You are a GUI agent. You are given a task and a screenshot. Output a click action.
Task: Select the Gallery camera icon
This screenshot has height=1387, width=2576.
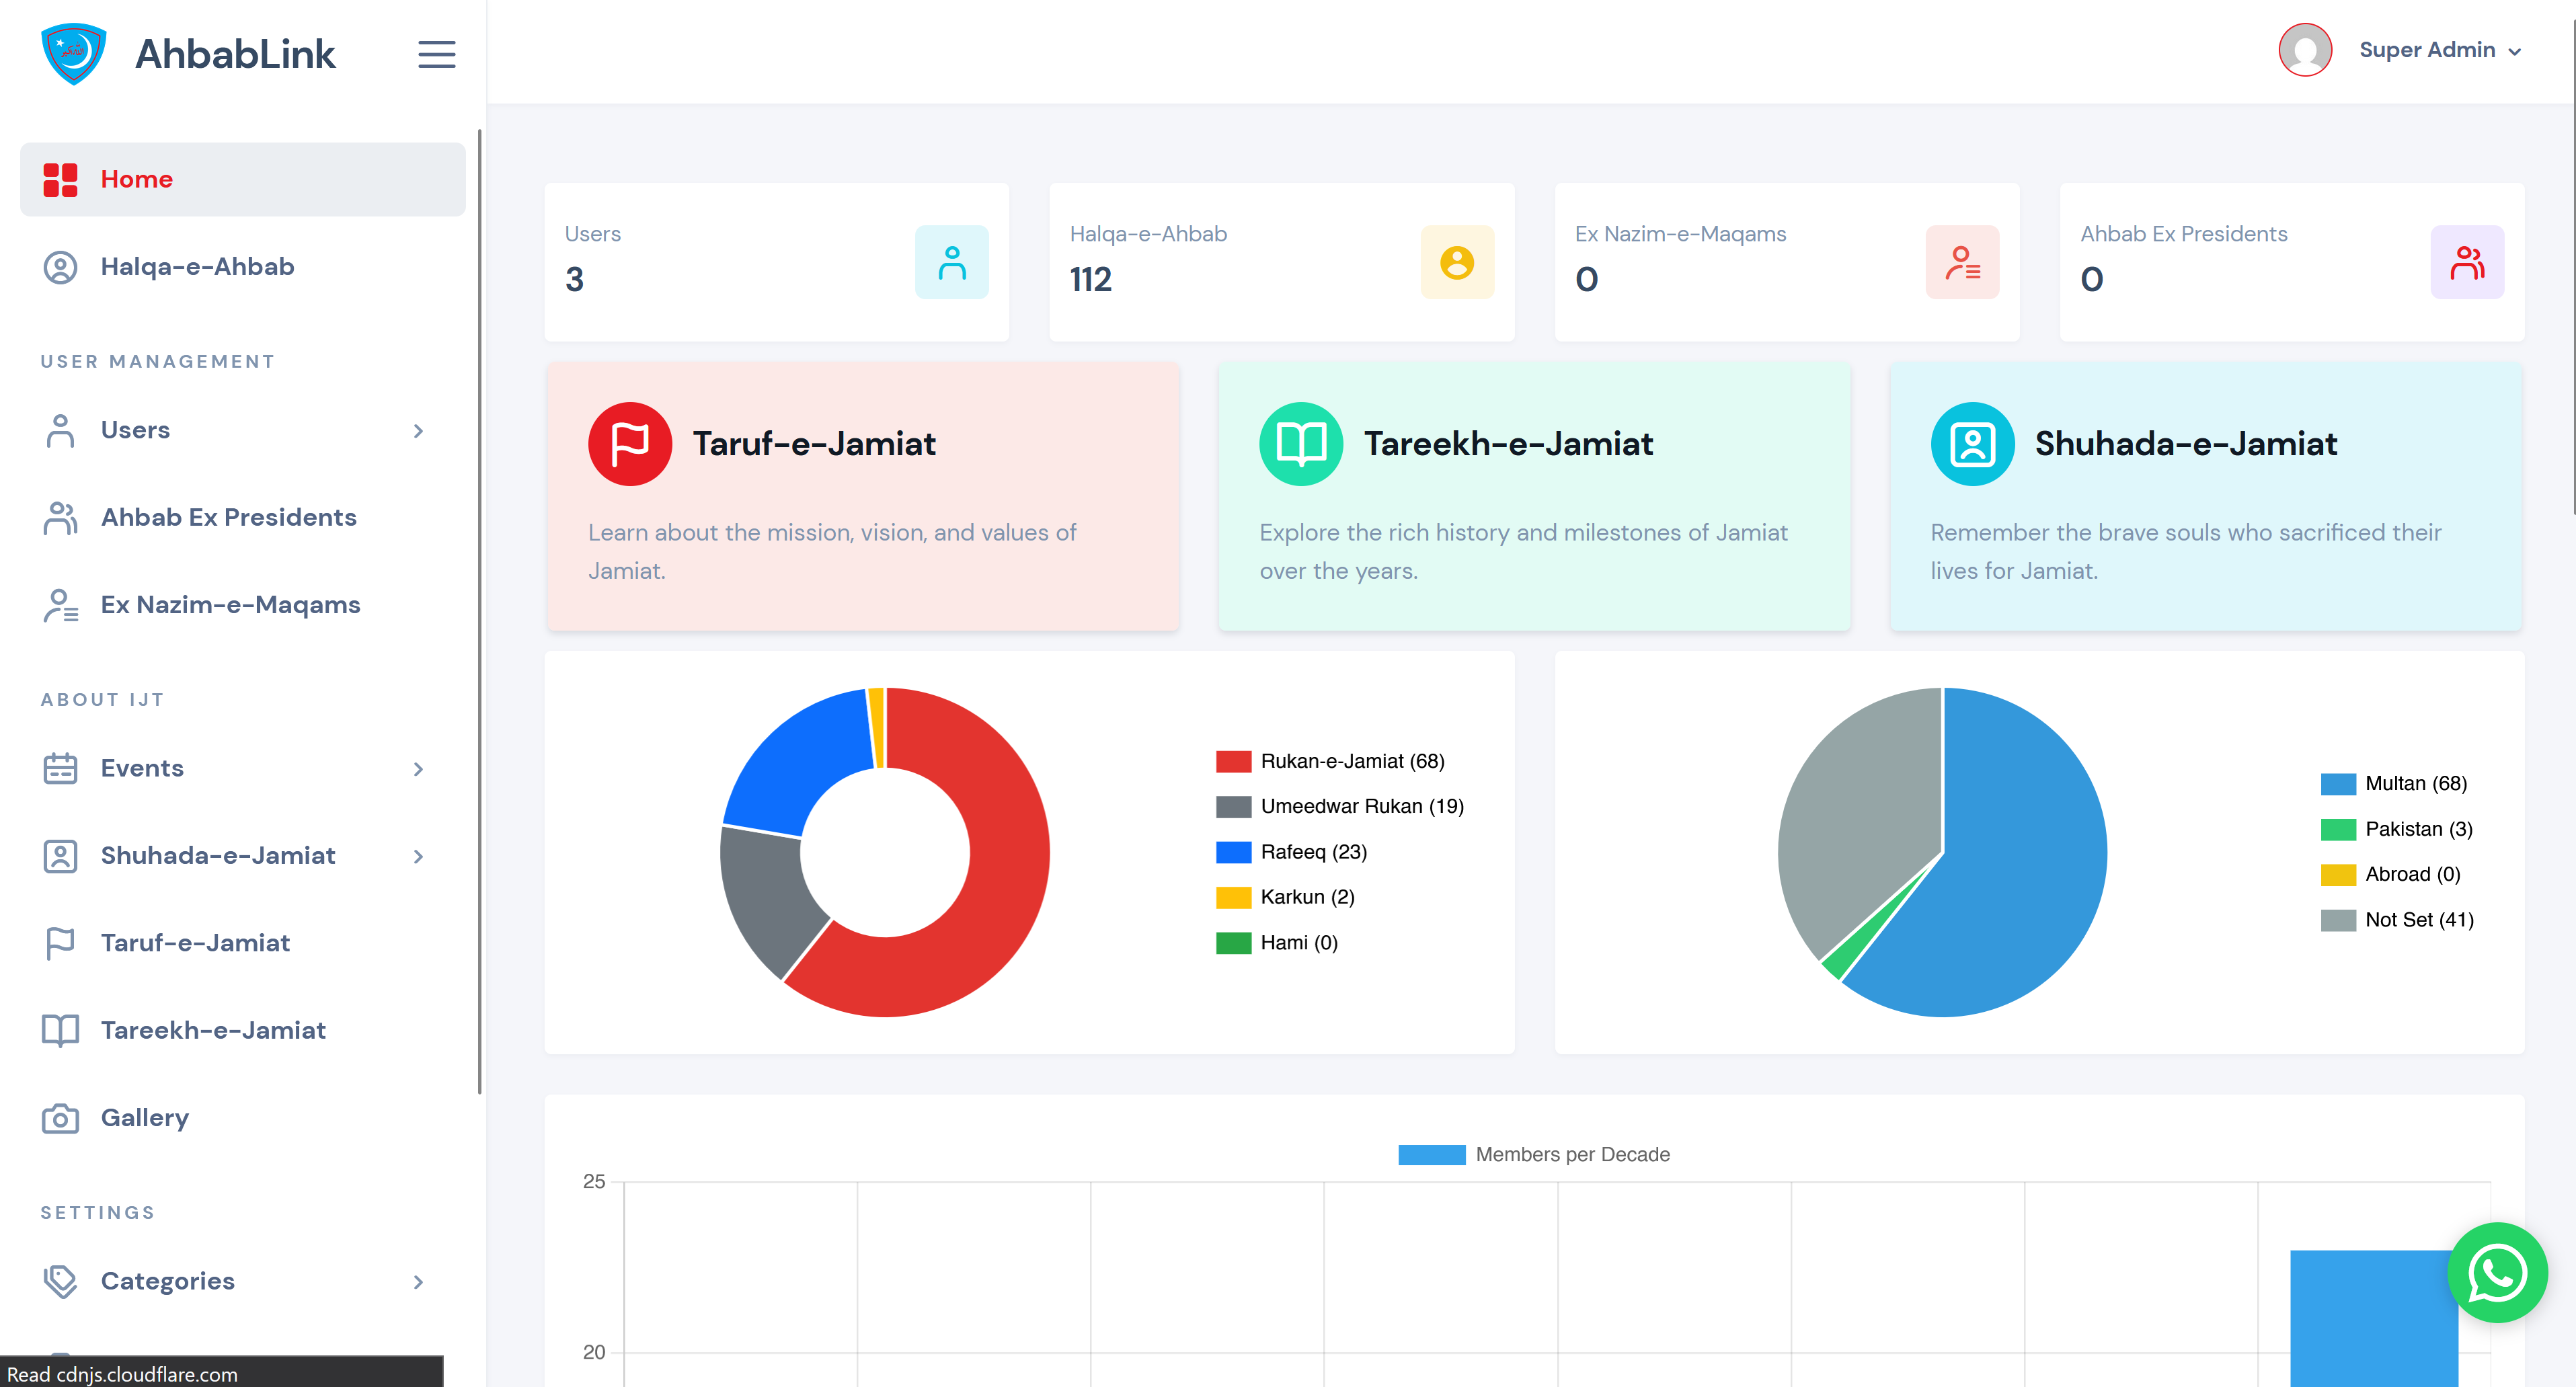click(60, 1118)
